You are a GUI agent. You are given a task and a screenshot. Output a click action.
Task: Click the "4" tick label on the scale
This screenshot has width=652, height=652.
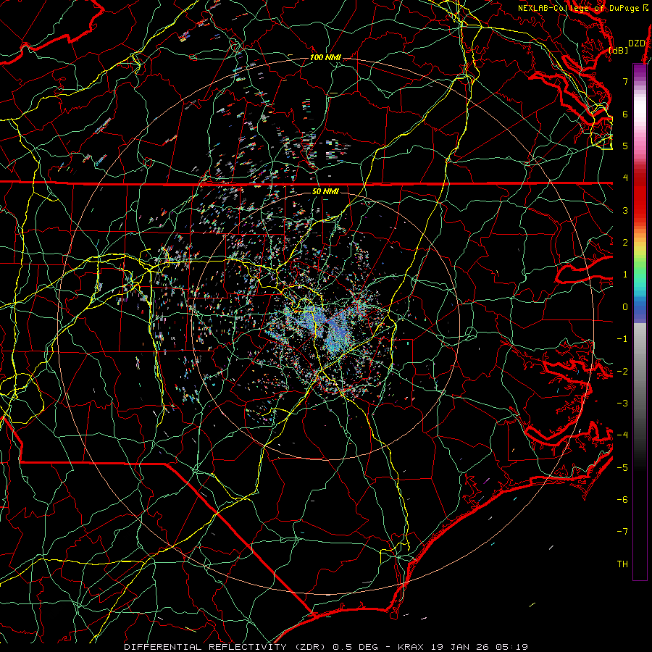(625, 178)
